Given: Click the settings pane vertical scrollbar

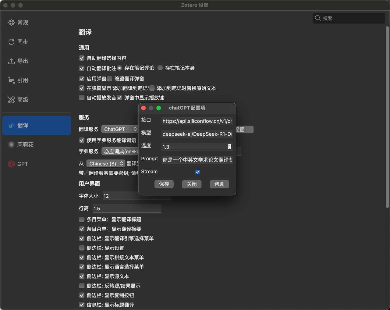Looking at the screenshot, I should click(x=387, y=117).
